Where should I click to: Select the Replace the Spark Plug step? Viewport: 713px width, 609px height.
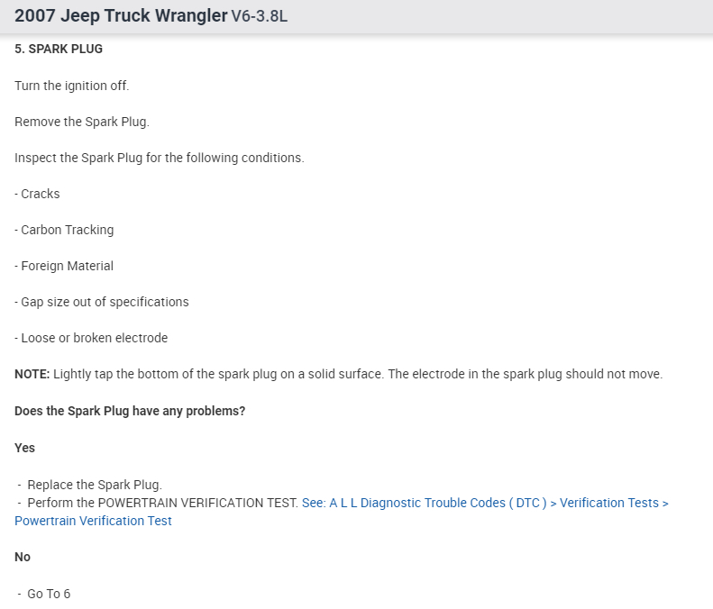[x=95, y=485]
